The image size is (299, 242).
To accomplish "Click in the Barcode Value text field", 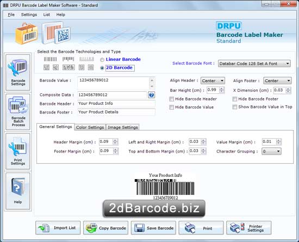I will coord(113,83).
